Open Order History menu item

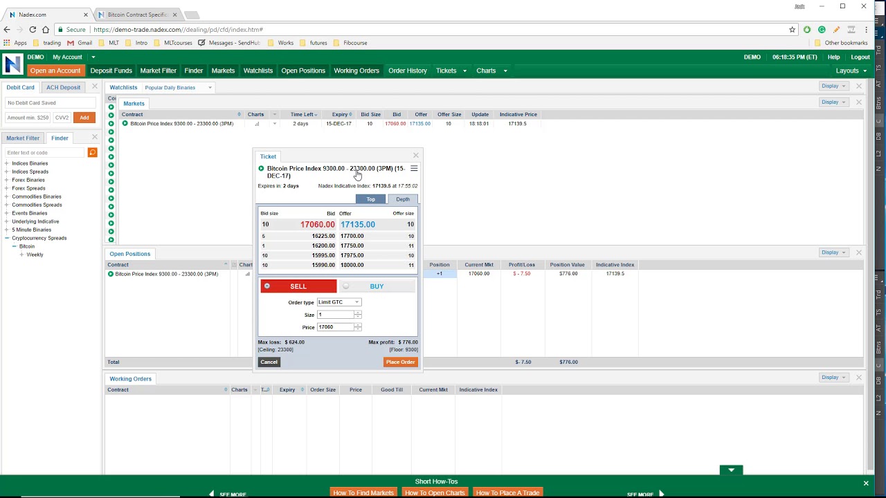pos(408,71)
